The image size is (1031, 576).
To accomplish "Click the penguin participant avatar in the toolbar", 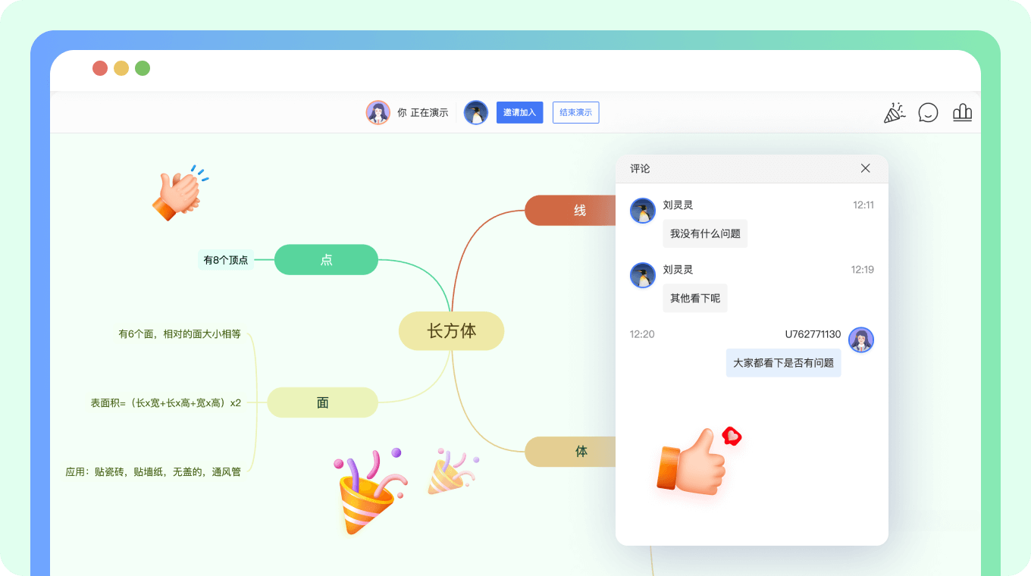I will click(476, 111).
